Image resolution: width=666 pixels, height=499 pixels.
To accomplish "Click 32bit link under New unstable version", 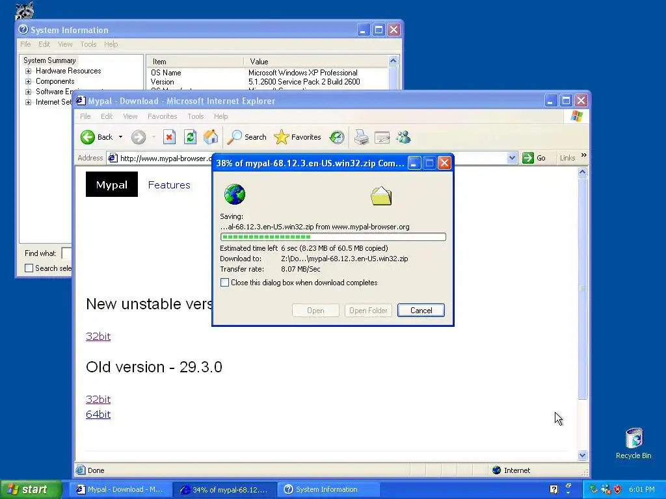I will (x=98, y=336).
